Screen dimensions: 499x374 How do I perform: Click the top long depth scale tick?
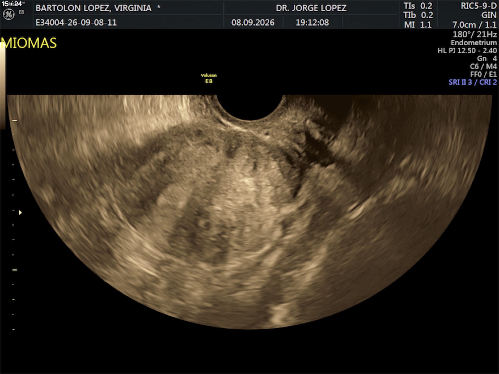(15, 120)
